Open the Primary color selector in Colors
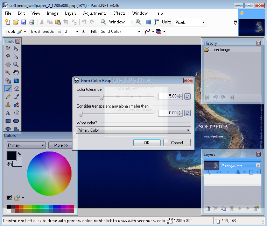 point(26,145)
